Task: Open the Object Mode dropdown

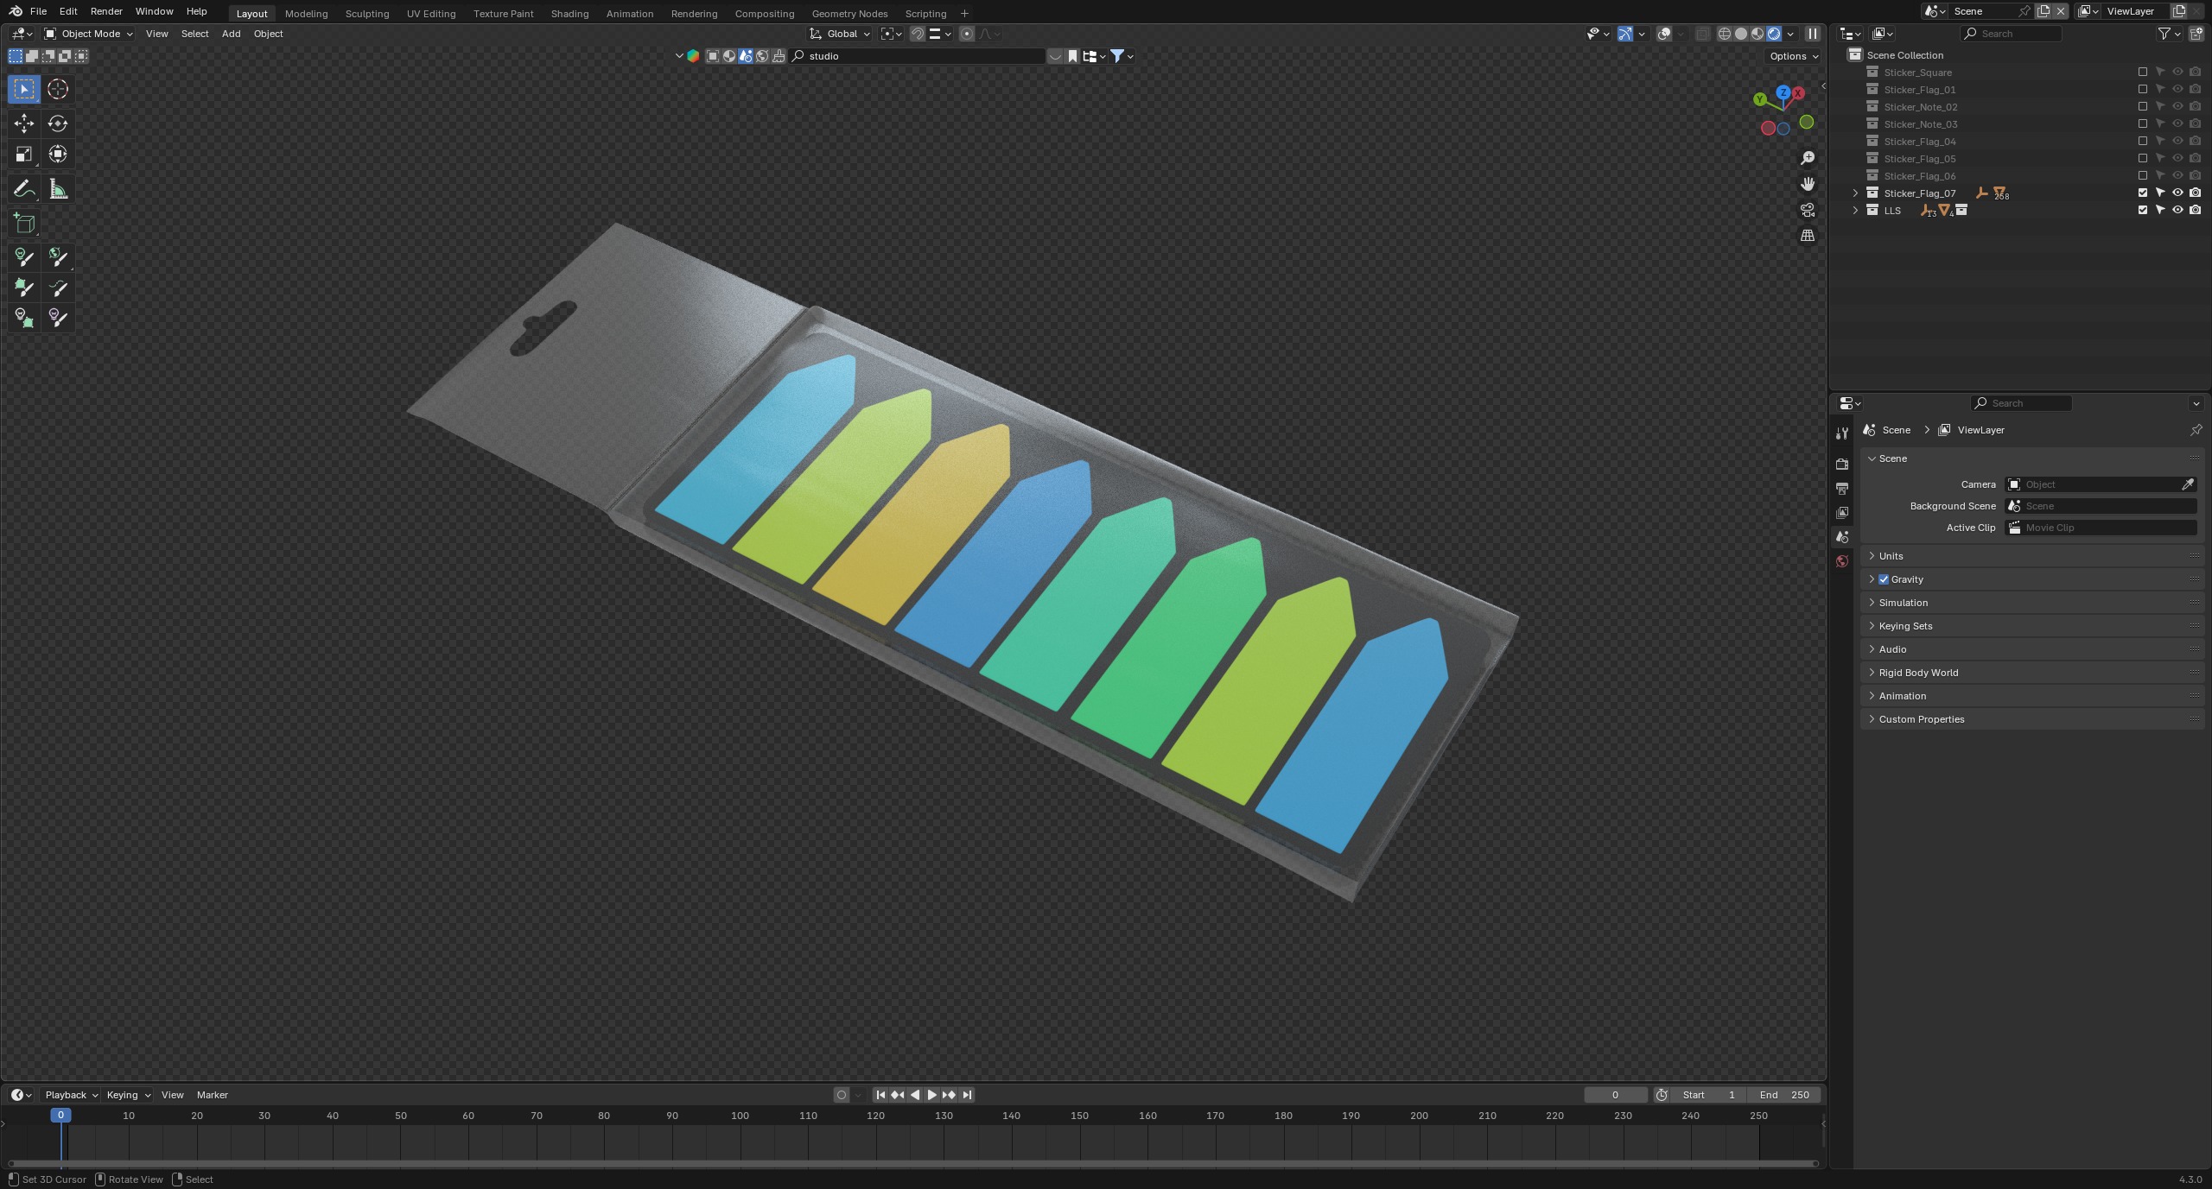Action: 88,34
